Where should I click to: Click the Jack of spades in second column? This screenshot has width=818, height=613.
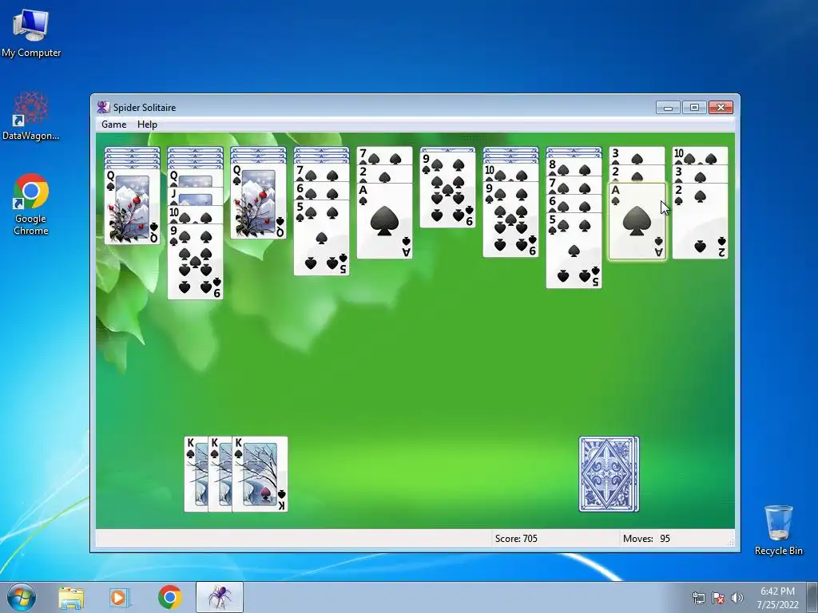point(195,197)
